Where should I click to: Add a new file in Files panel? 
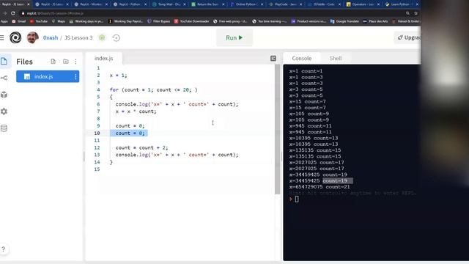(53, 62)
